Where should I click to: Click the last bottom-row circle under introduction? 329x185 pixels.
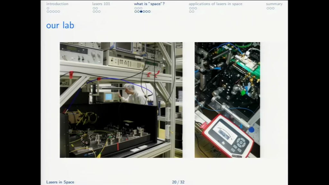59,12
